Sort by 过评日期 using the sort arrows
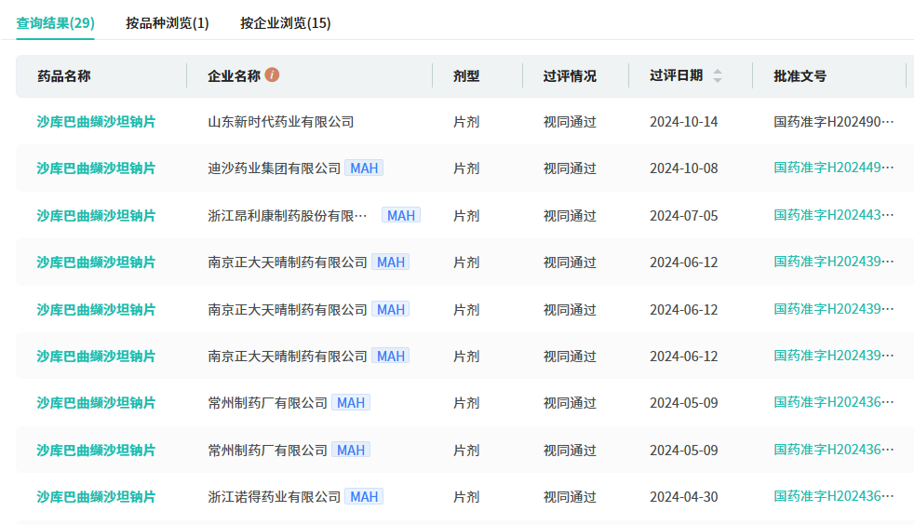Image resolution: width=914 pixels, height=525 pixels. tap(718, 75)
